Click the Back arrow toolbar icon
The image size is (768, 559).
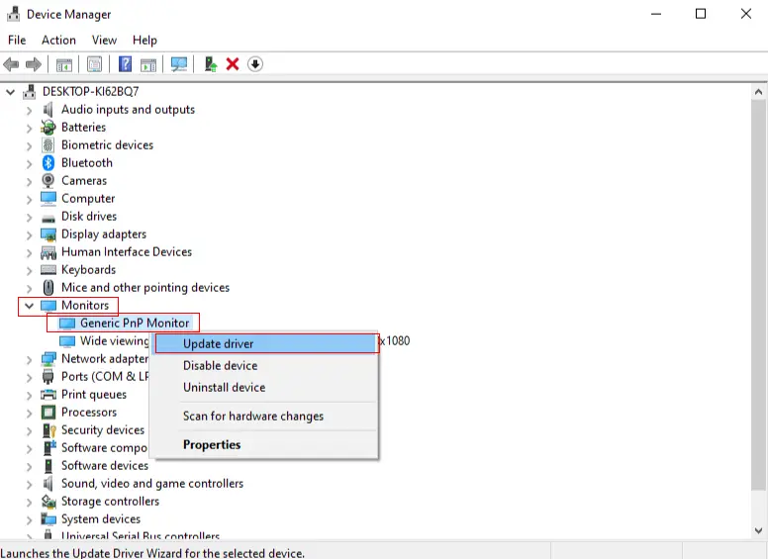point(11,64)
